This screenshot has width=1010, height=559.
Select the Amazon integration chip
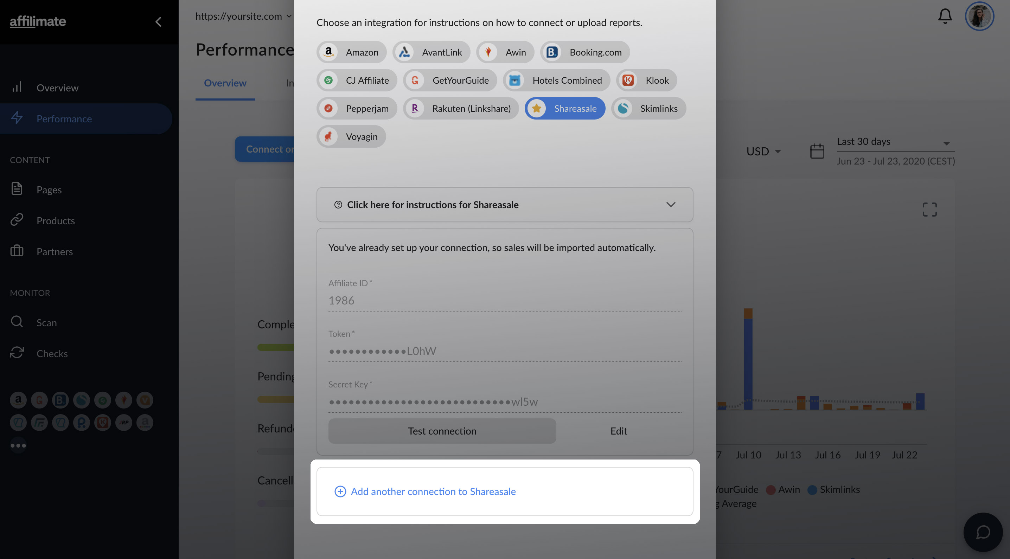(351, 52)
